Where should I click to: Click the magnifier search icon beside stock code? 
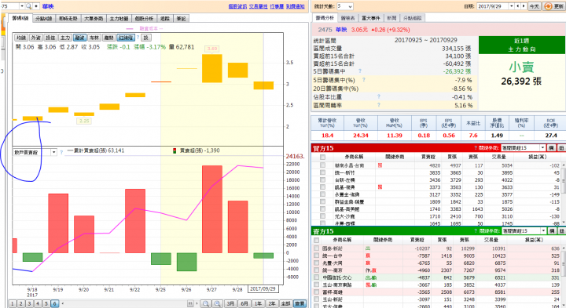click(28, 6)
